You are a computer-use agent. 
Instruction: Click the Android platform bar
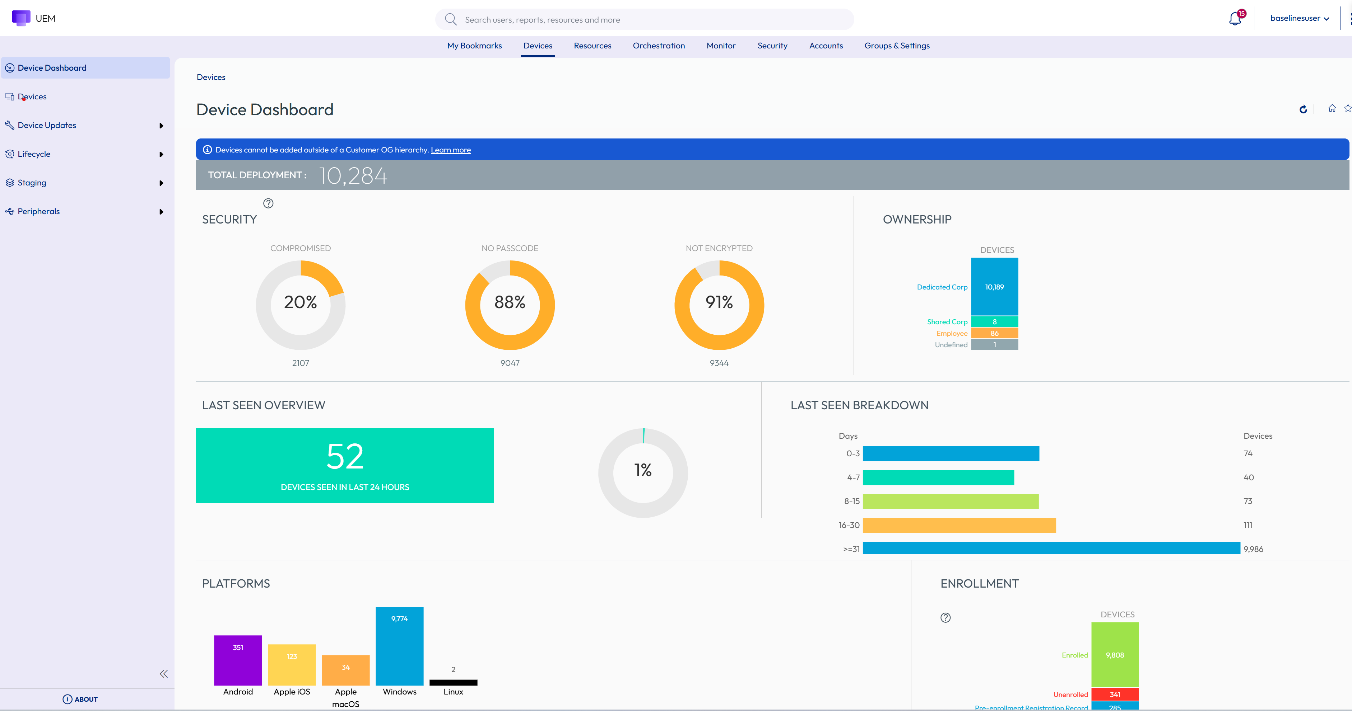tap(238, 660)
